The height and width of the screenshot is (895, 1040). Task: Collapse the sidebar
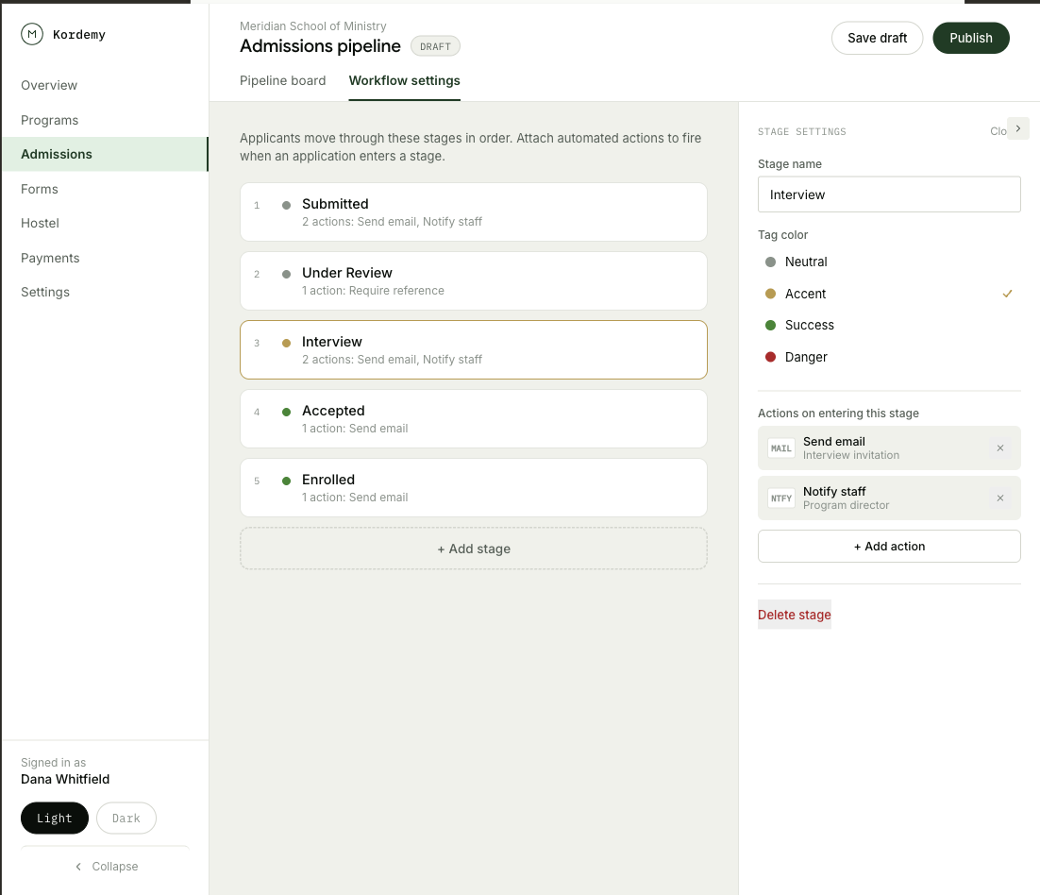(106, 867)
